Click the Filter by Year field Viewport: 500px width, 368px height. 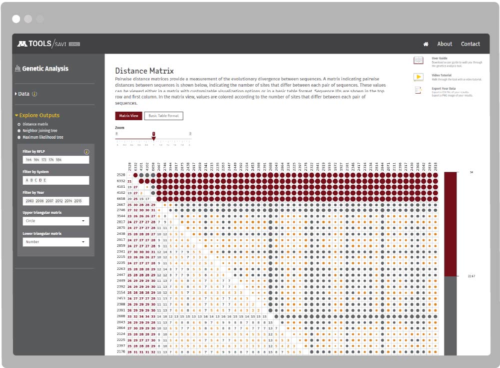[55, 201]
